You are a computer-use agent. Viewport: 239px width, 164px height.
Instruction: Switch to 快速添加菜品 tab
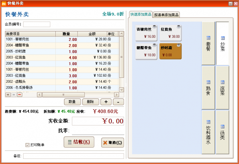141,14
